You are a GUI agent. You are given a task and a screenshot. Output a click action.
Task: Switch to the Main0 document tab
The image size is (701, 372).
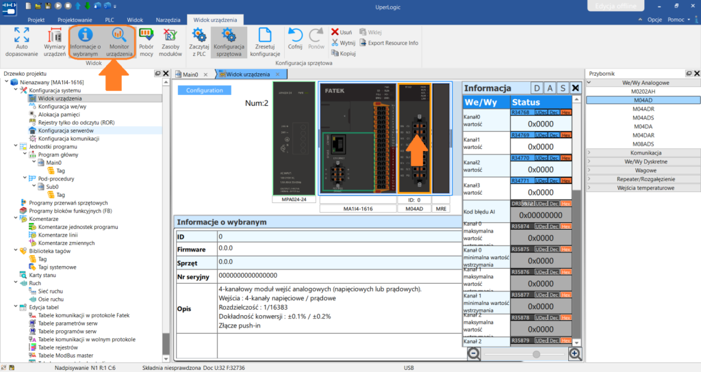coord(190,75)
